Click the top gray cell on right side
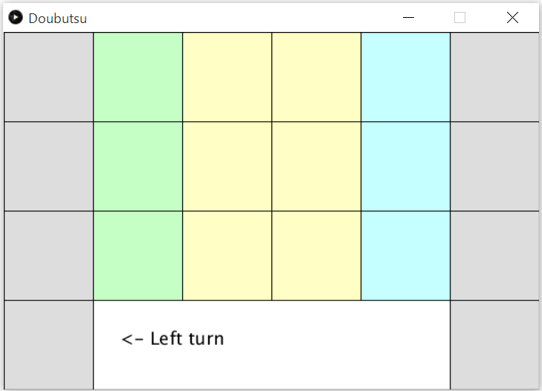This screenshot has height=391, width=542. click(x=495, y=77)
